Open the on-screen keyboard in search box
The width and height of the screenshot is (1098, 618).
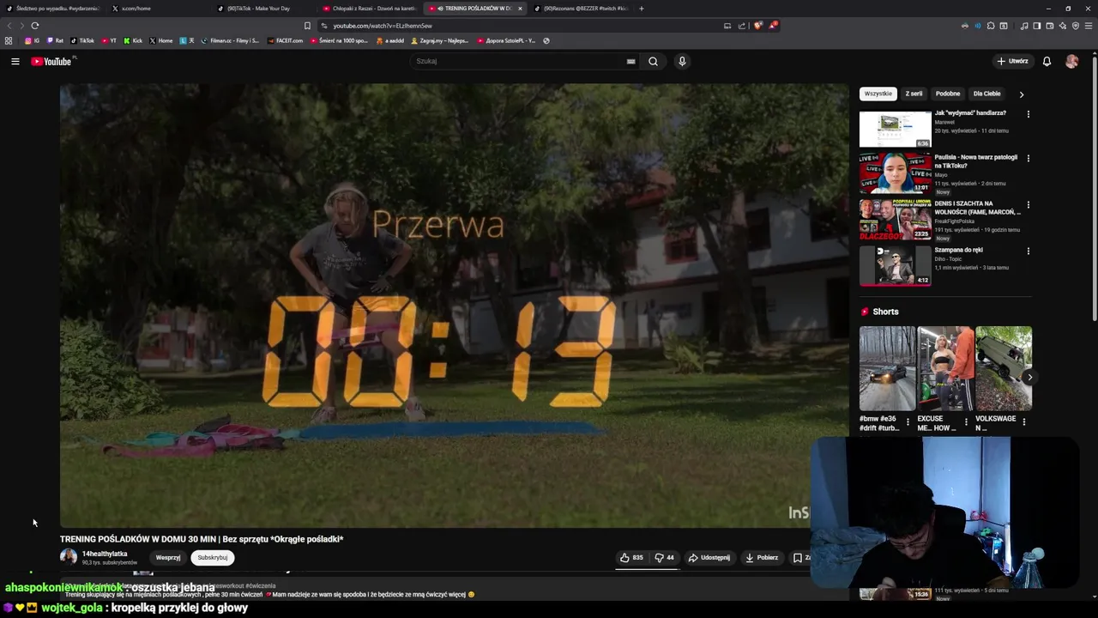point(630,62)
